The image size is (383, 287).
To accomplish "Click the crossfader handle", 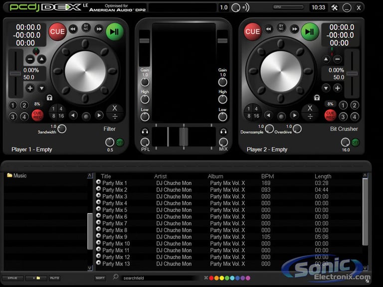I will tap(184, 137).
